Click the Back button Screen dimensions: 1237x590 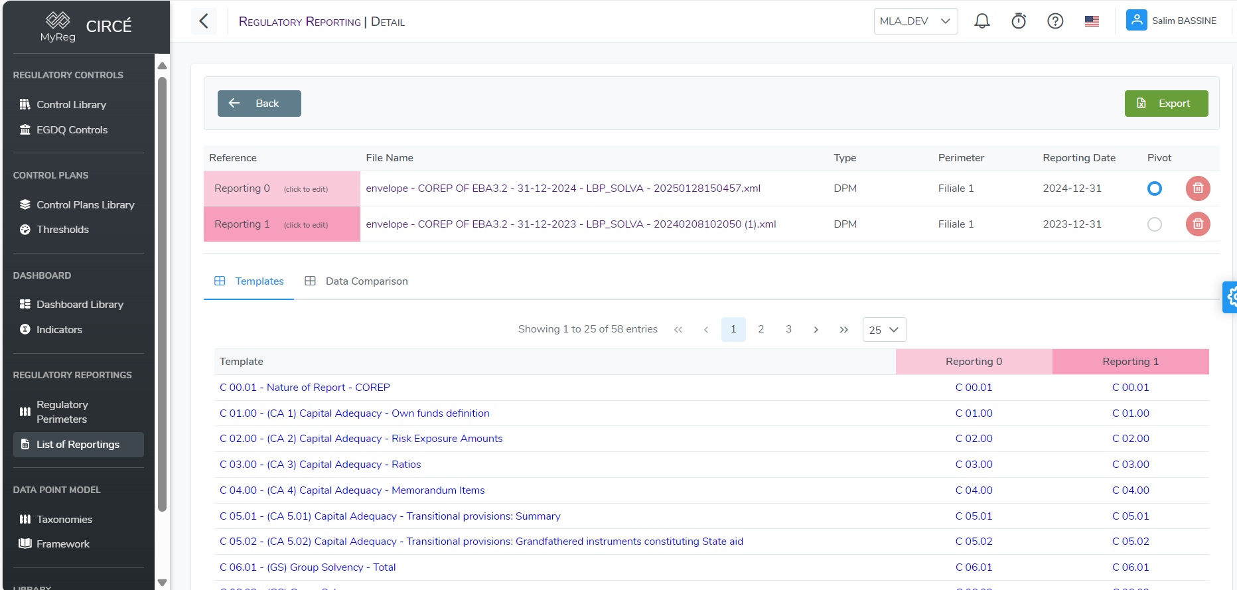click(x=259, y=104)
